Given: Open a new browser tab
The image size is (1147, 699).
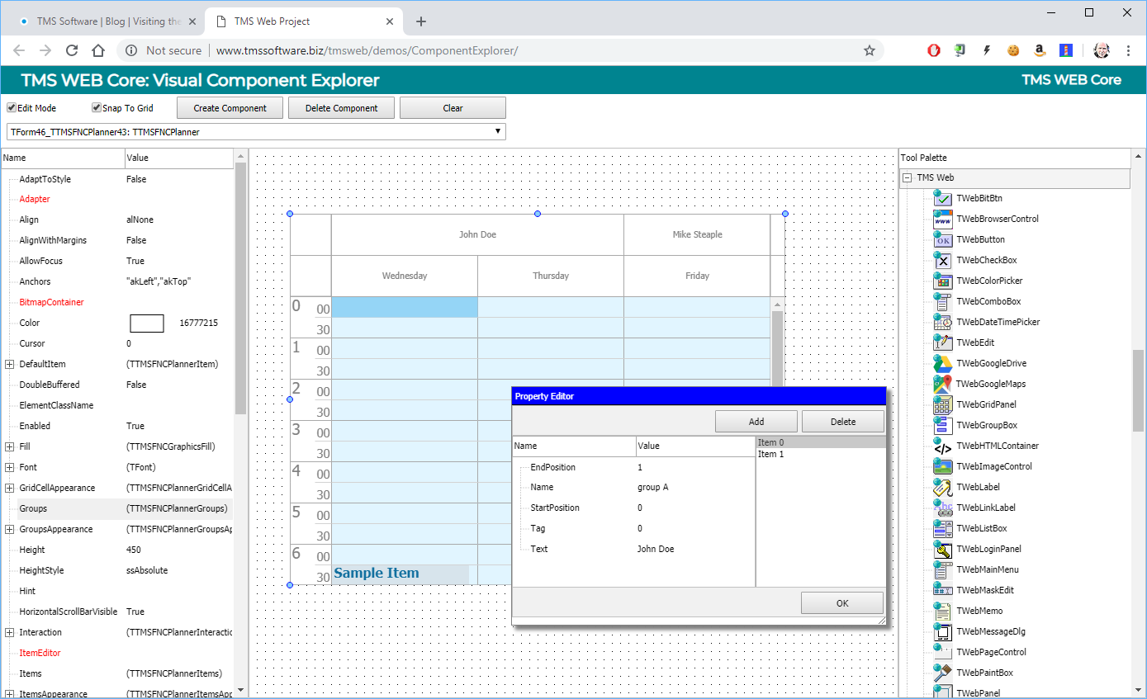Looking at the screenshot, I should point(421,21).
